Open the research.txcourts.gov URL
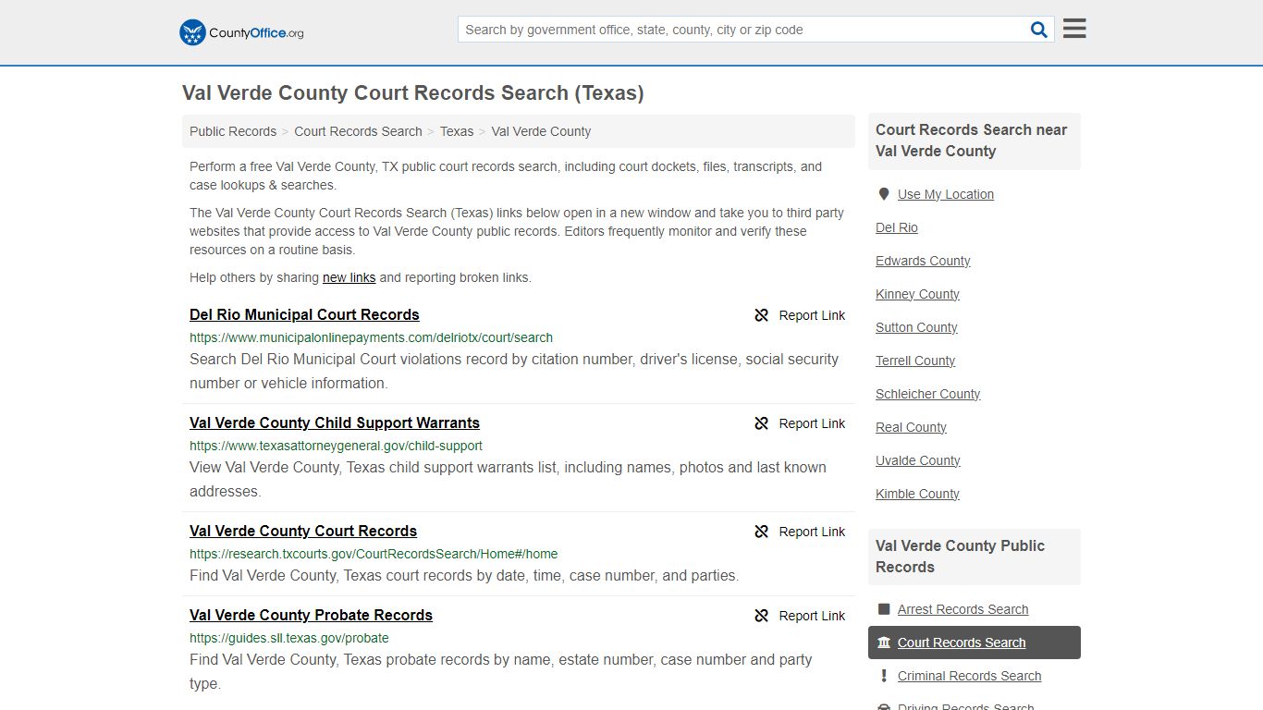The image size is (1263, 710). coord(374,554)
